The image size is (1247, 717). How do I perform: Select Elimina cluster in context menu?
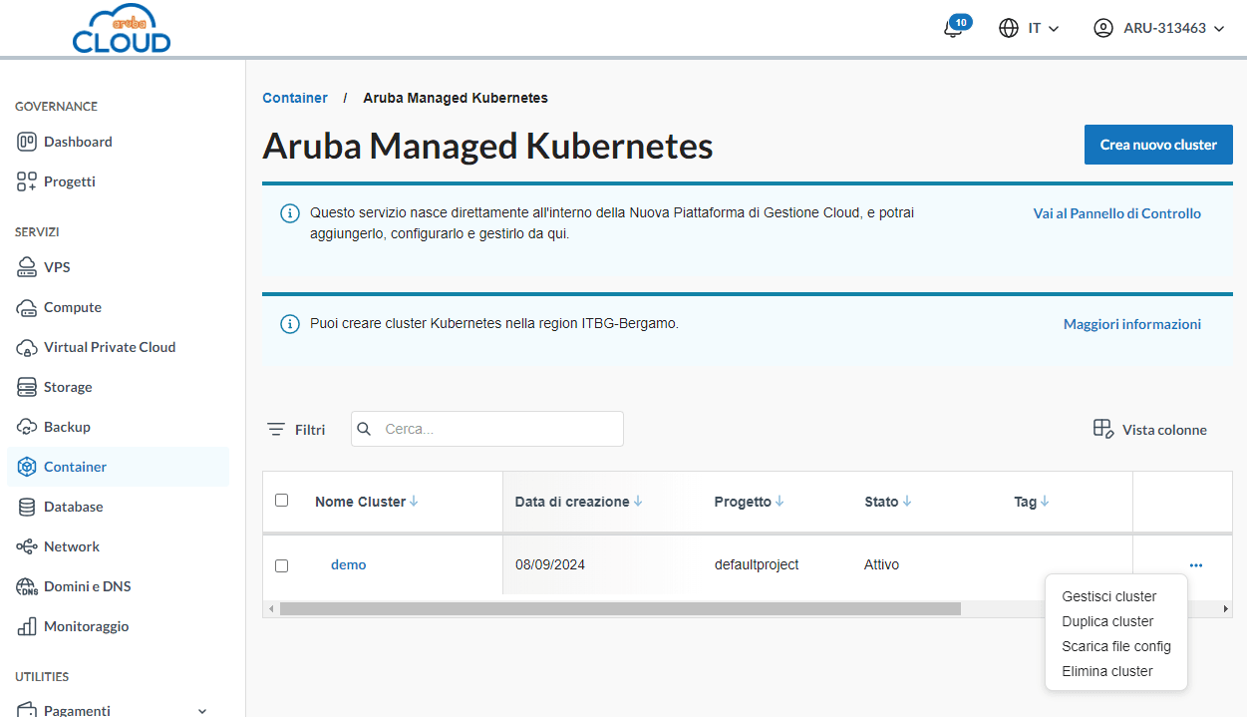click(1107, 671)
